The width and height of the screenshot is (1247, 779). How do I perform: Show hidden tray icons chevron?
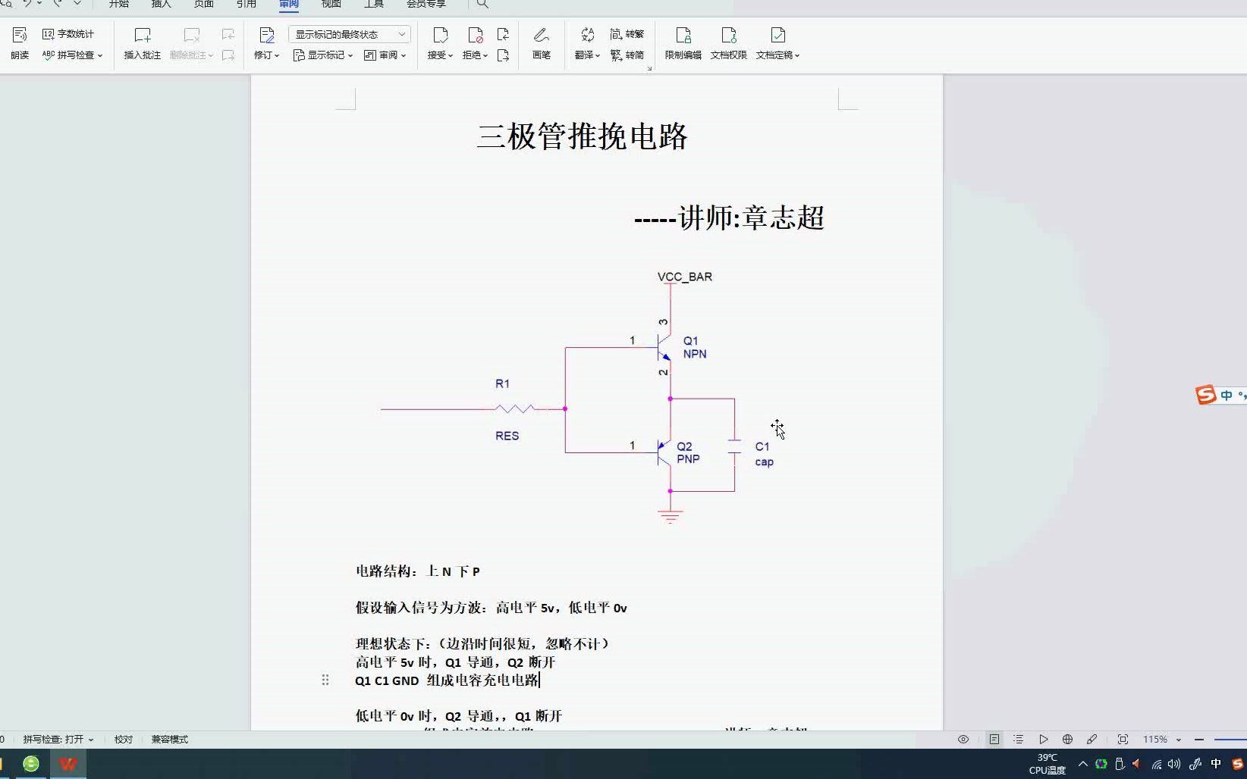1083,764
